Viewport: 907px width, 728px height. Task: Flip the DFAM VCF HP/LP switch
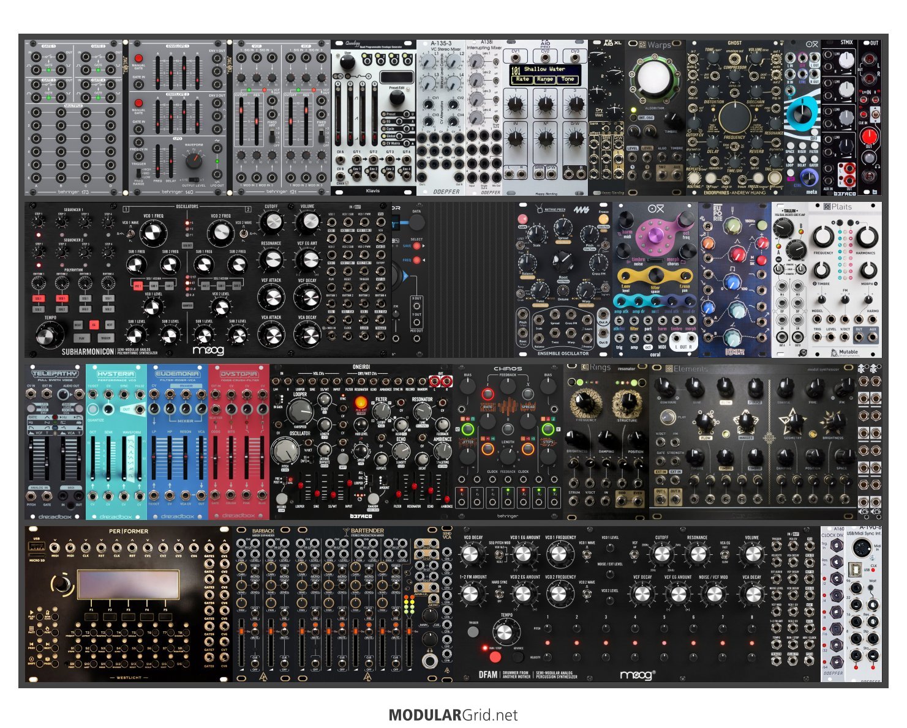(635, 554)
